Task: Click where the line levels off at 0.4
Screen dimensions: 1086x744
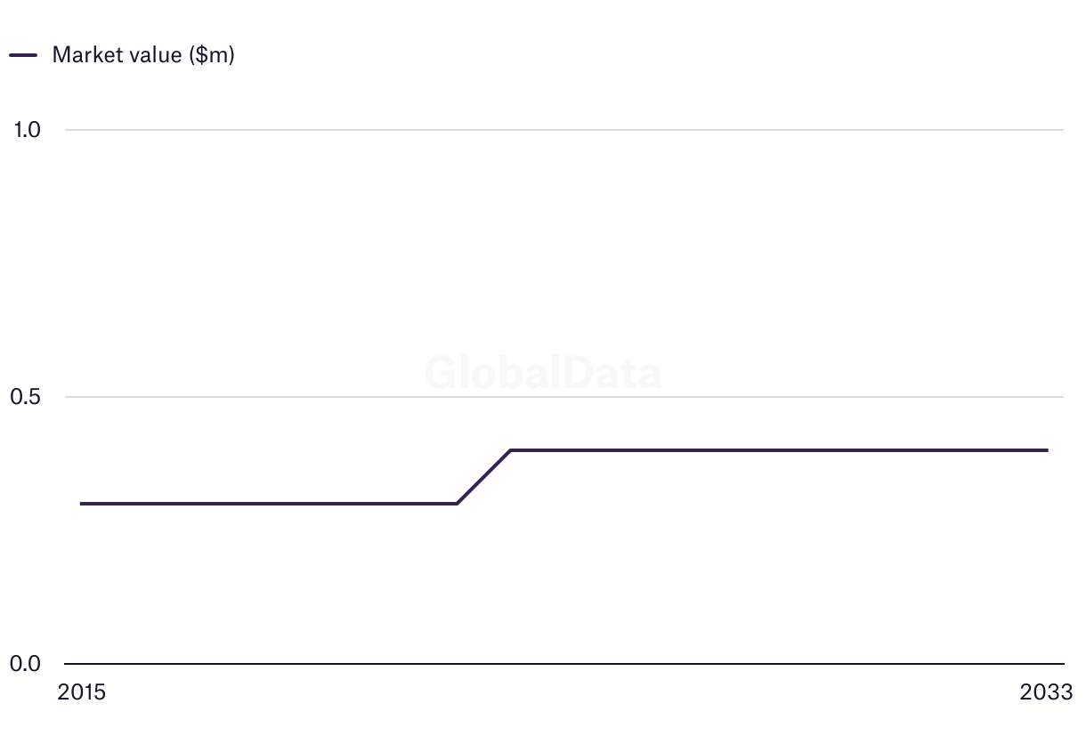Action: [510, 450]
